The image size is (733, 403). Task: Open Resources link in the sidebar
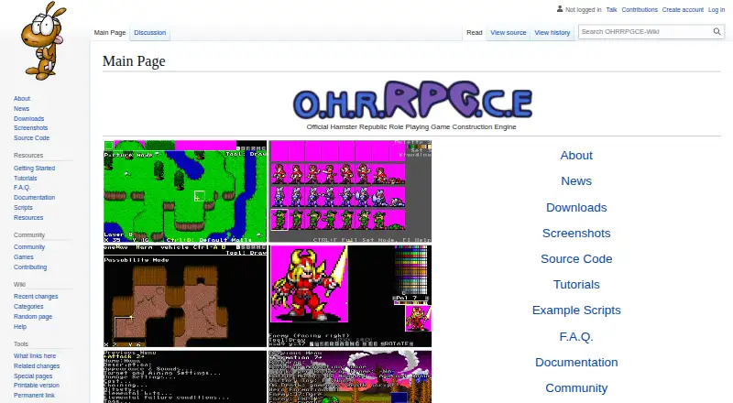28,217
